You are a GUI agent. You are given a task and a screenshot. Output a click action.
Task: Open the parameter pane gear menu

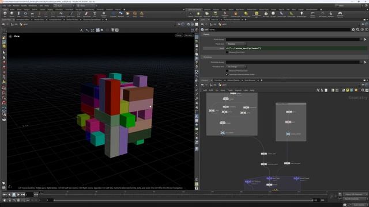click(x=353, y=29)
